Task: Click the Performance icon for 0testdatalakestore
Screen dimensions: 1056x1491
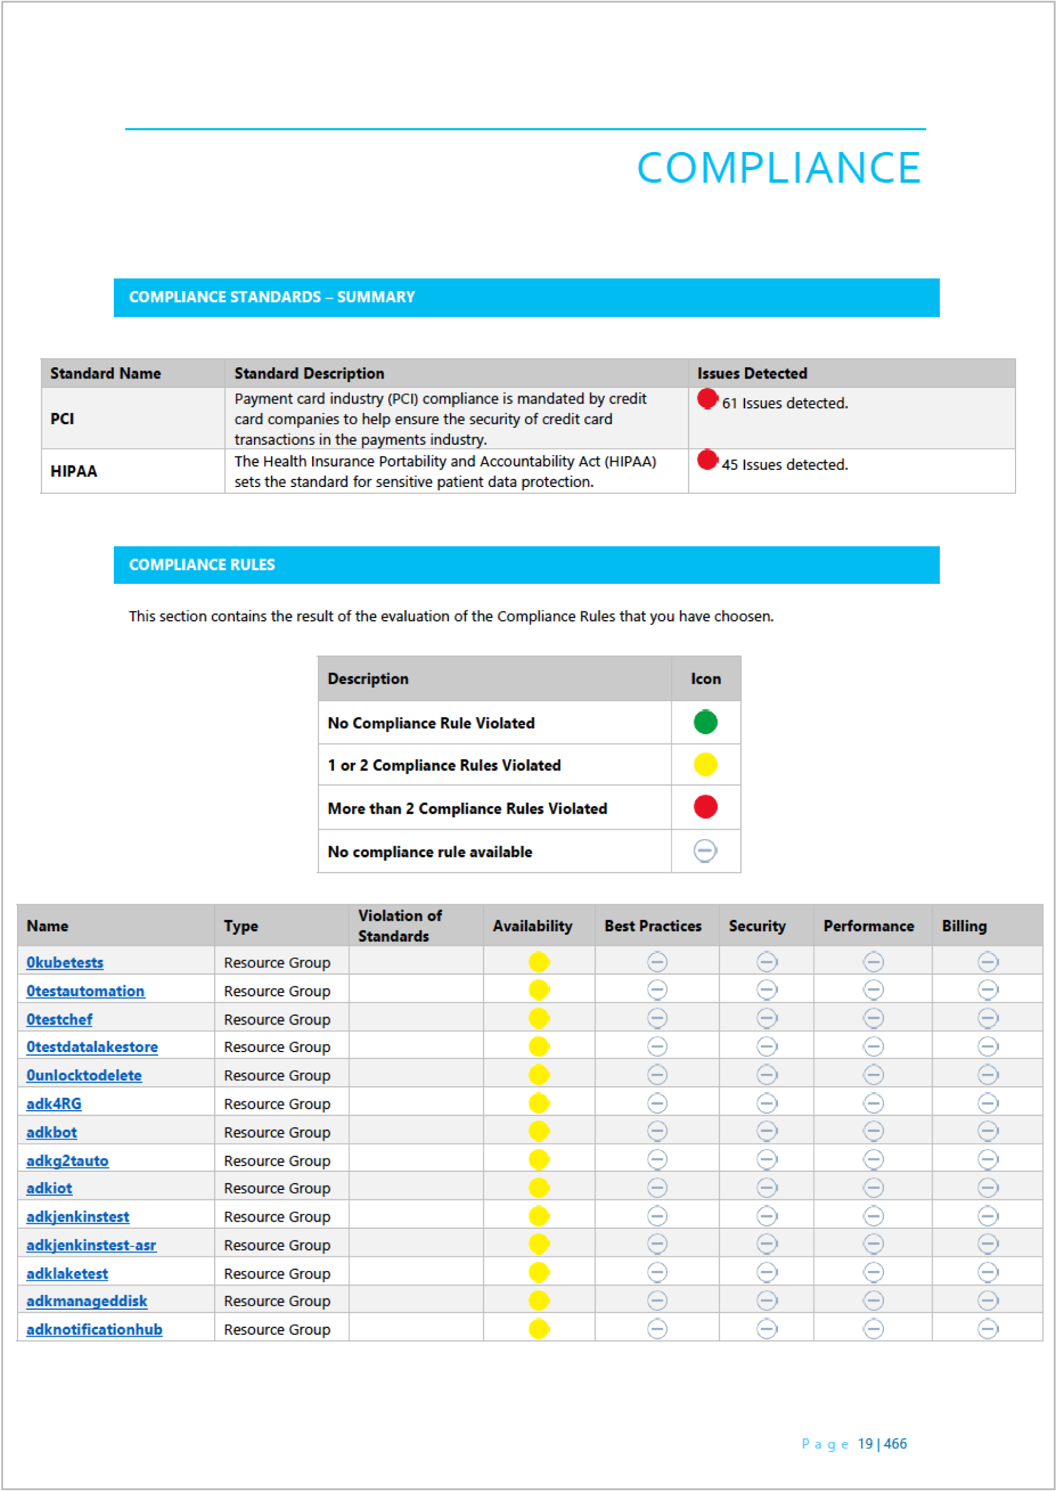Action: pos(874,1047)
